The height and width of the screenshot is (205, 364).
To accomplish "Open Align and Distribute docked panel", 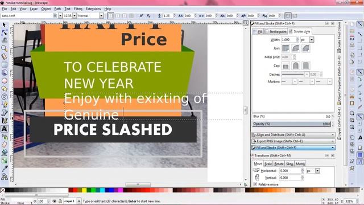I will click(293, 135).
